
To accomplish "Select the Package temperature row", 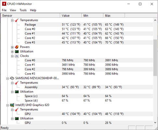I will (x=88, y=25).
